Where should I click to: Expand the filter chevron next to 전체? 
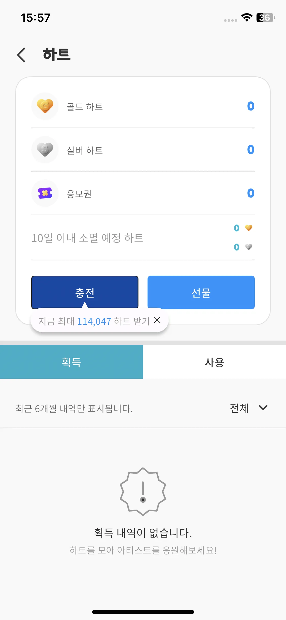coord(263,408)
